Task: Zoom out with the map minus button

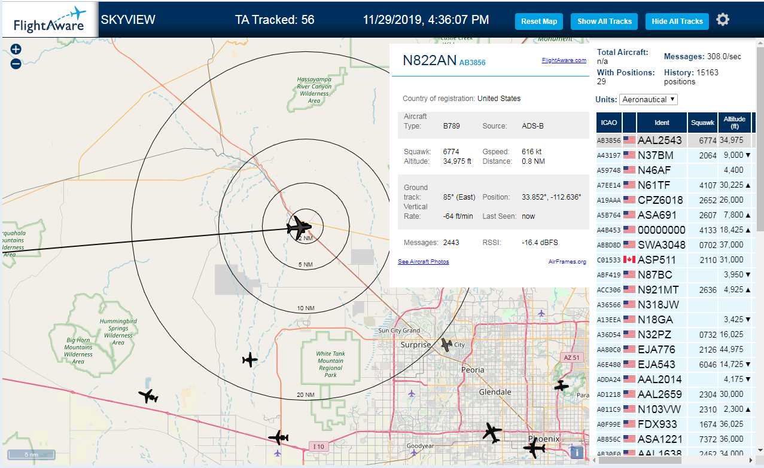Action: click(x=16, y=63)
